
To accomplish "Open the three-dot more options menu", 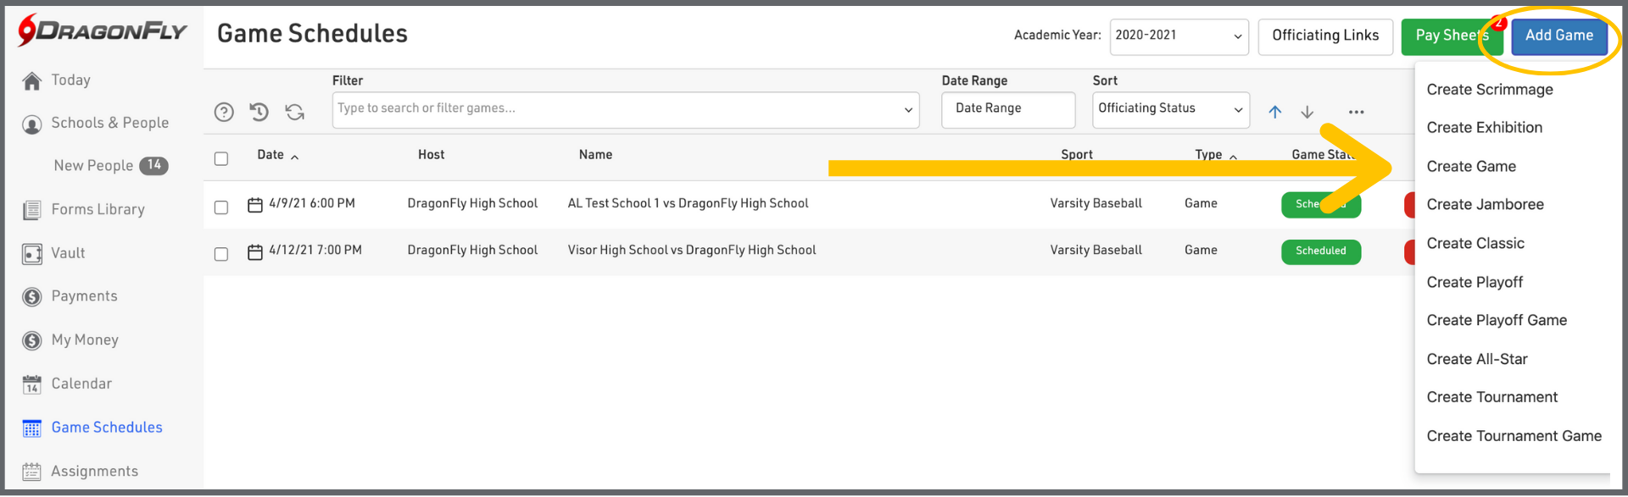I will point(1356,112).
